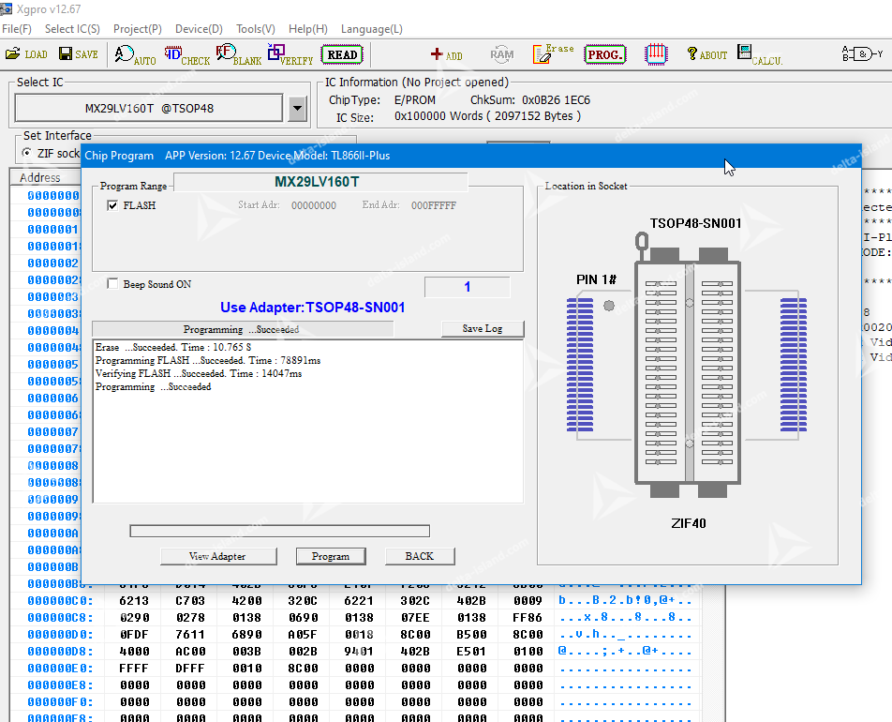The image size is (892, 722).
Task: Click the red chip icon next to PROG.
Action: pyautogui.click(x=656, y=54)
